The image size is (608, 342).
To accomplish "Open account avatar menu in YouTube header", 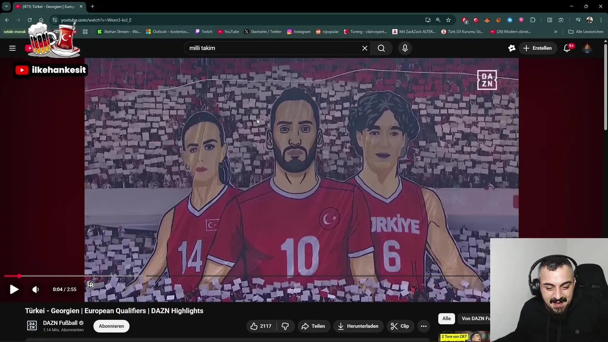I will tap(587, 48).
